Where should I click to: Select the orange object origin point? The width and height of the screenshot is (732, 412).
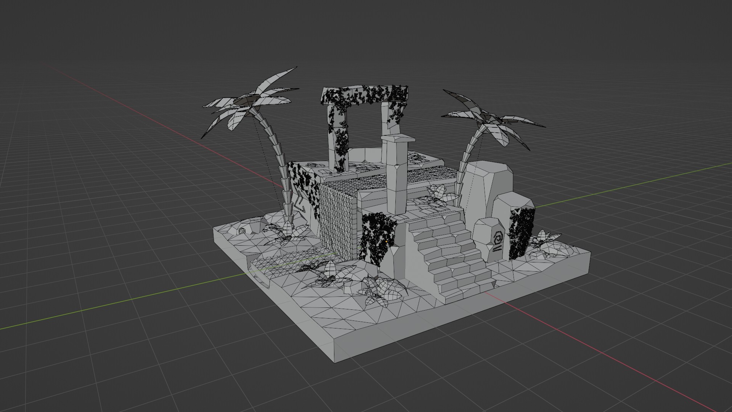click(x=386, y=241)
